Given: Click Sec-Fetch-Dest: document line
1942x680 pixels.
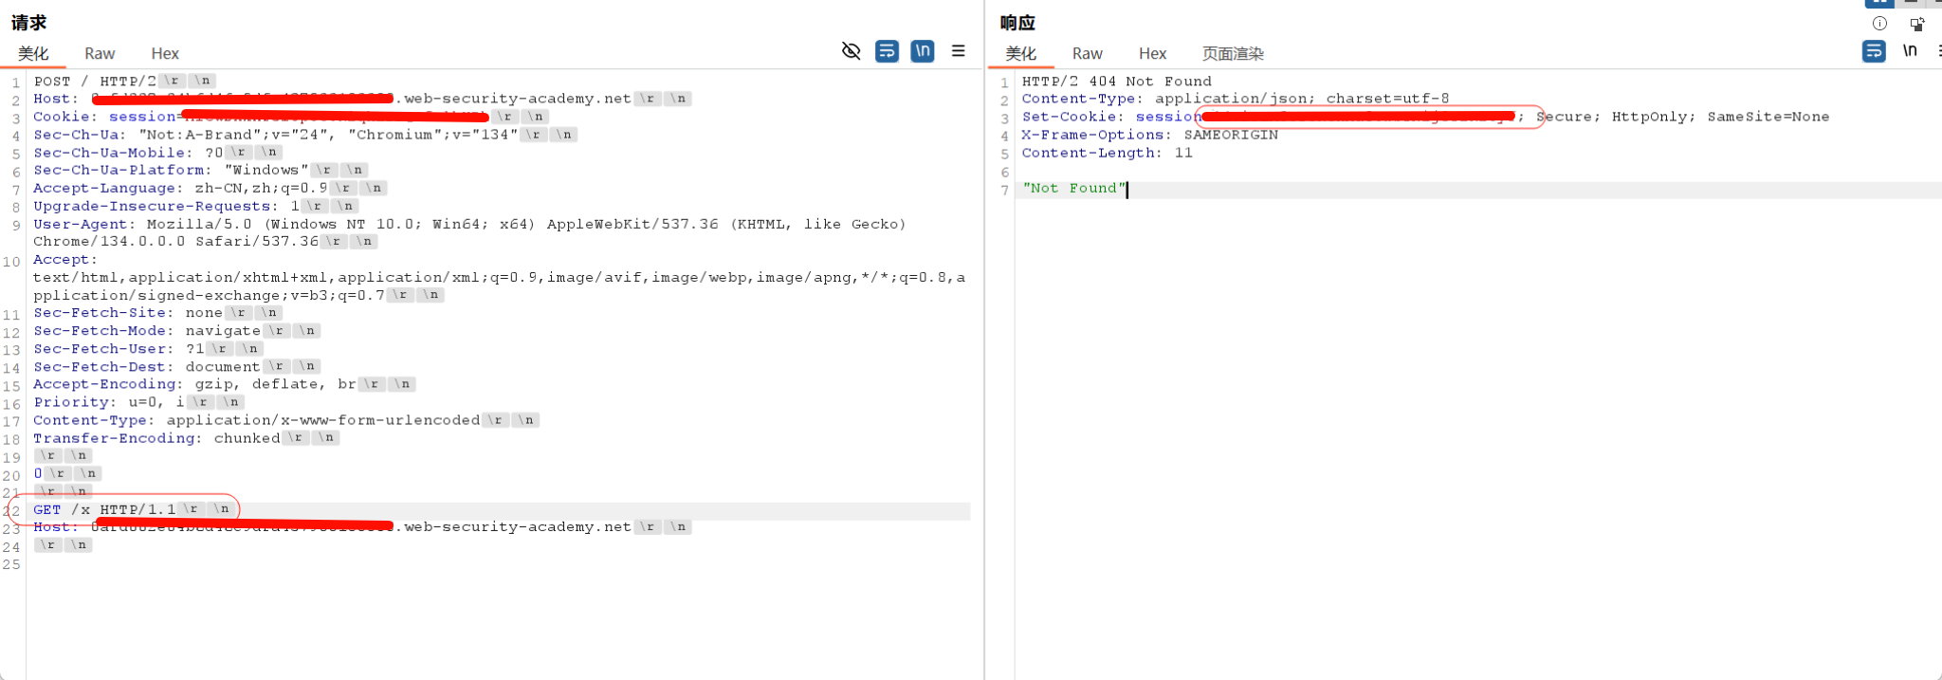Looking at the screenshot, I should [x=147, y=367].
